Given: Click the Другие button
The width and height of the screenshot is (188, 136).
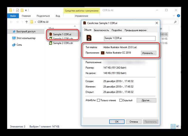Looking at the screenshot, I should 146,100.
